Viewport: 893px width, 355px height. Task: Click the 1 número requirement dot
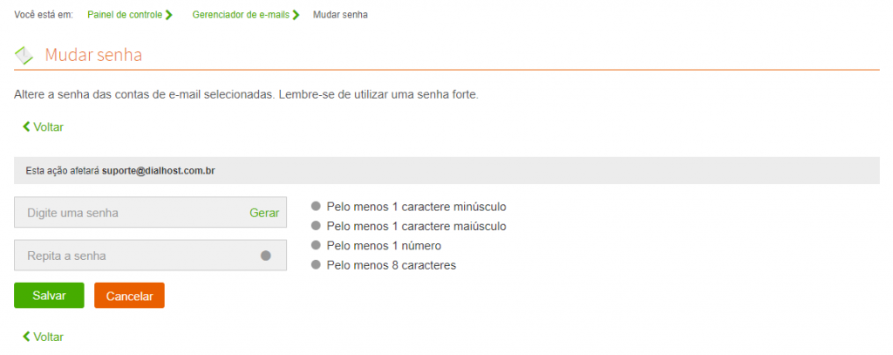point(316,245)
